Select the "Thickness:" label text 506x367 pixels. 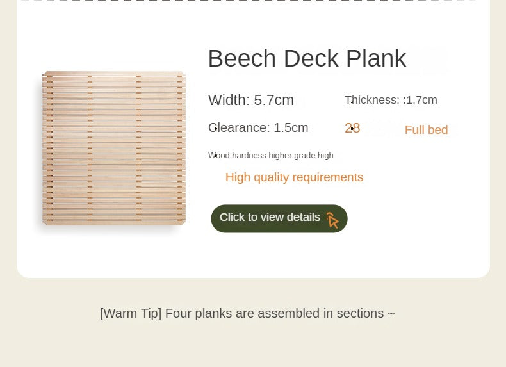(x=372, y=100)
